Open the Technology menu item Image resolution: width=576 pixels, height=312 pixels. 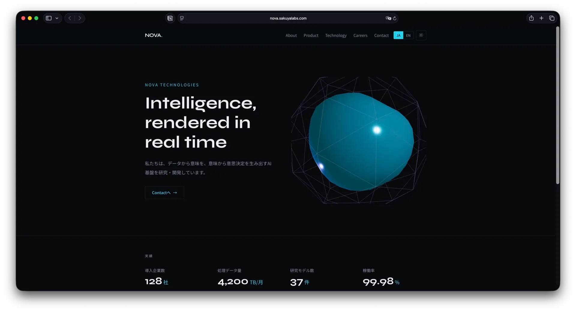click(336, 35)
